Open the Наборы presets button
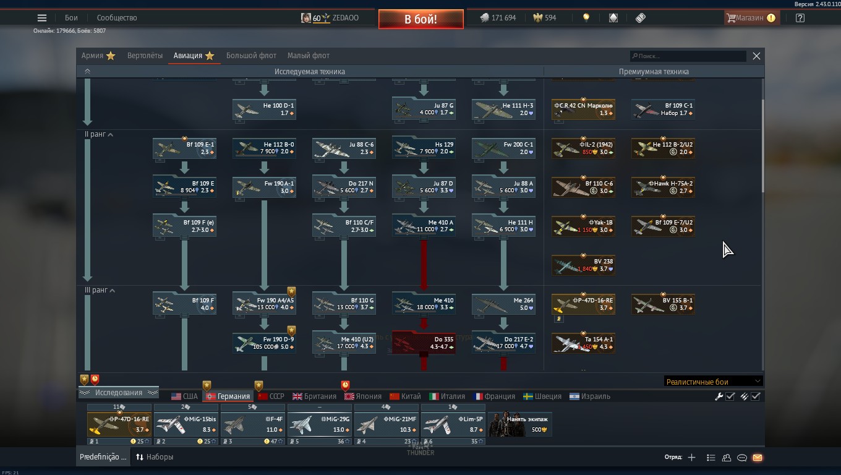Image resolution: width=841 pixels, height=475 pixels. coord(155,457)
